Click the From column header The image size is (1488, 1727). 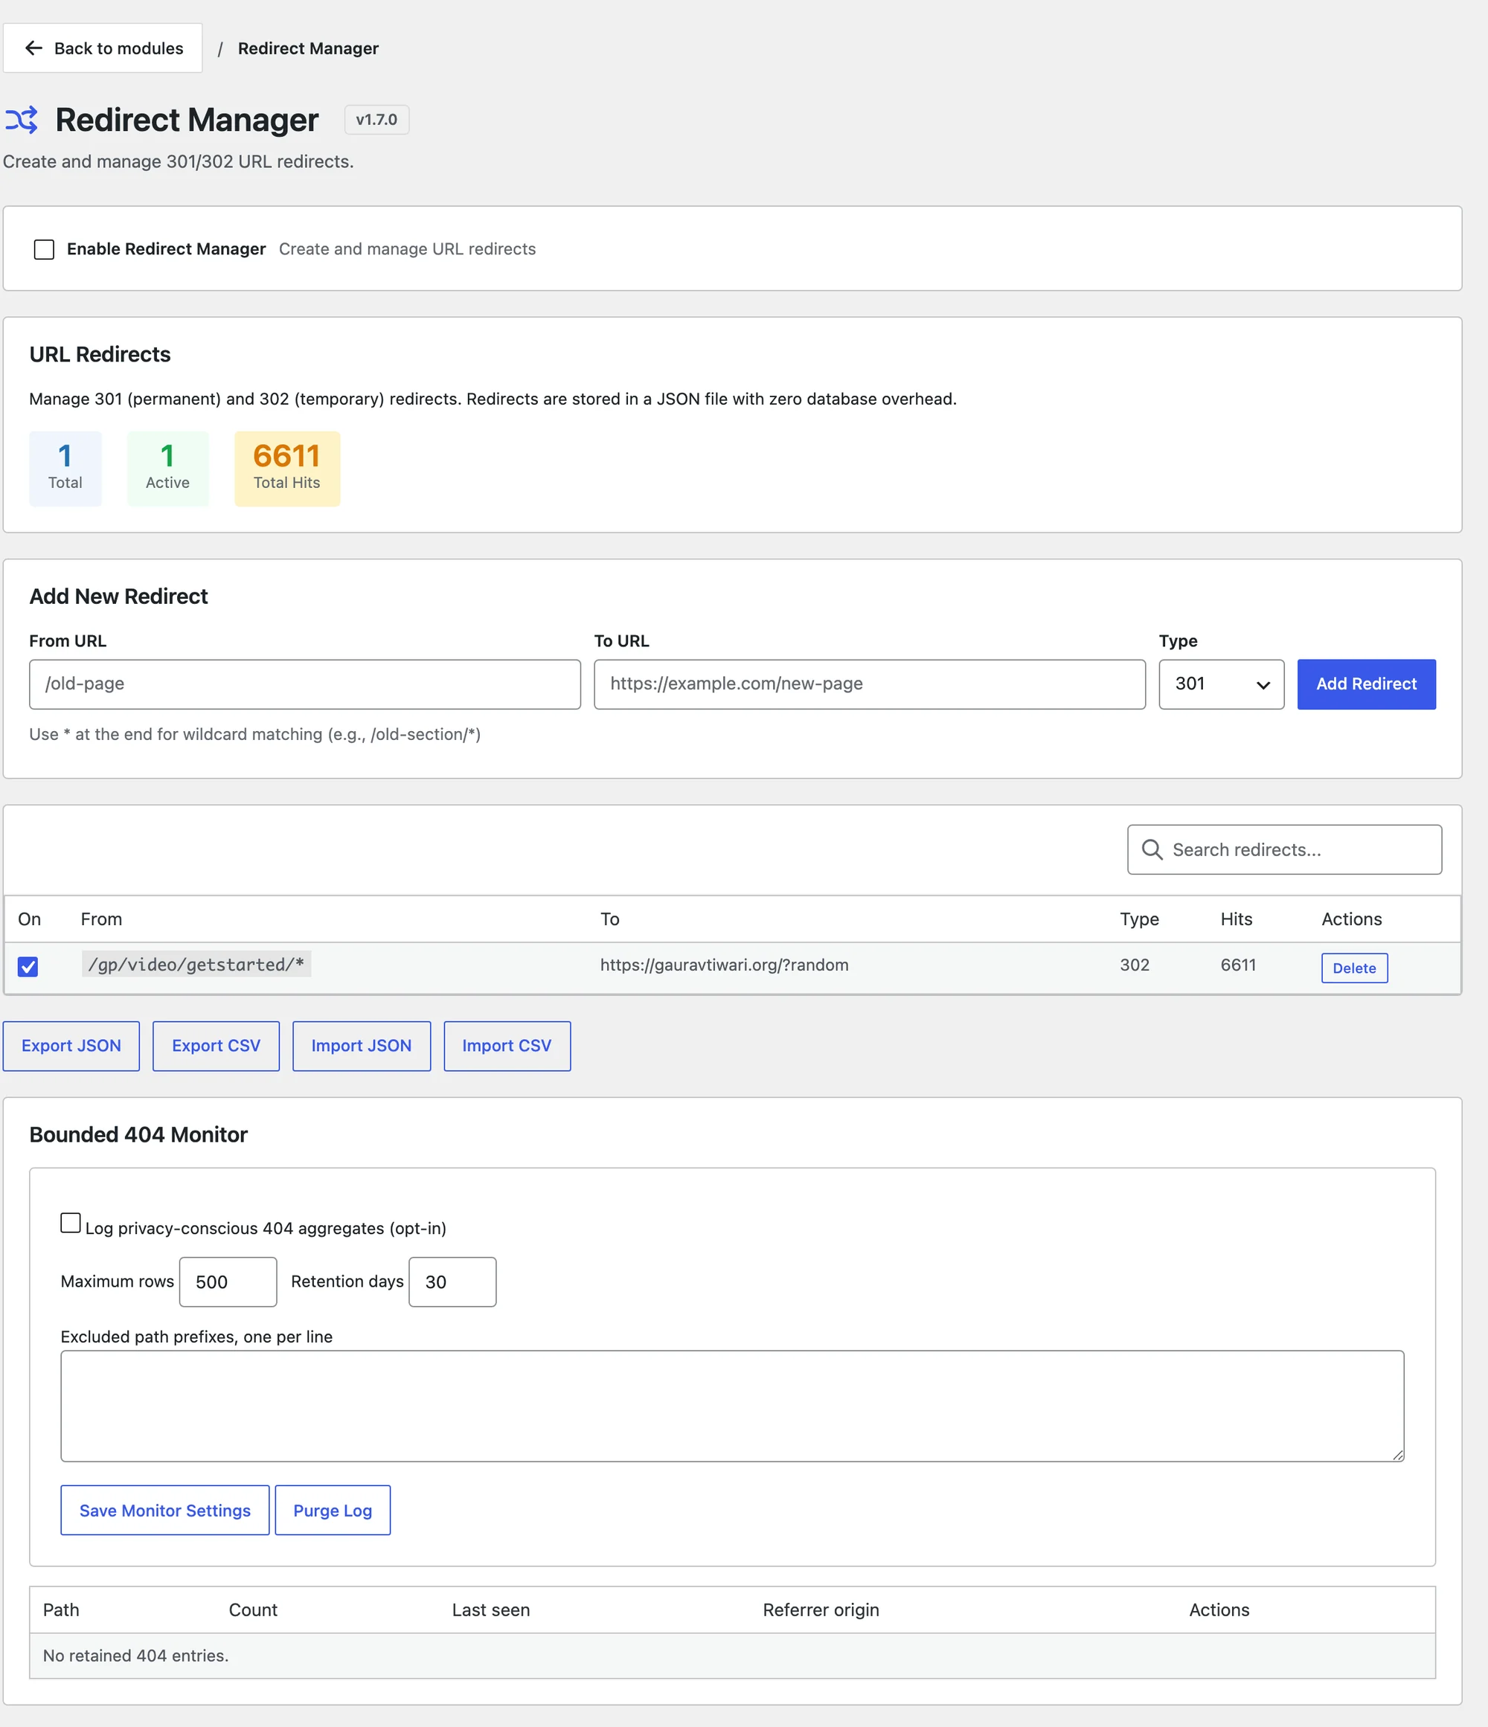coord(102,919)
